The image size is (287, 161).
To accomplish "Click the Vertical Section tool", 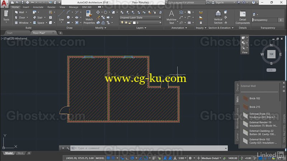I will 218,17.
